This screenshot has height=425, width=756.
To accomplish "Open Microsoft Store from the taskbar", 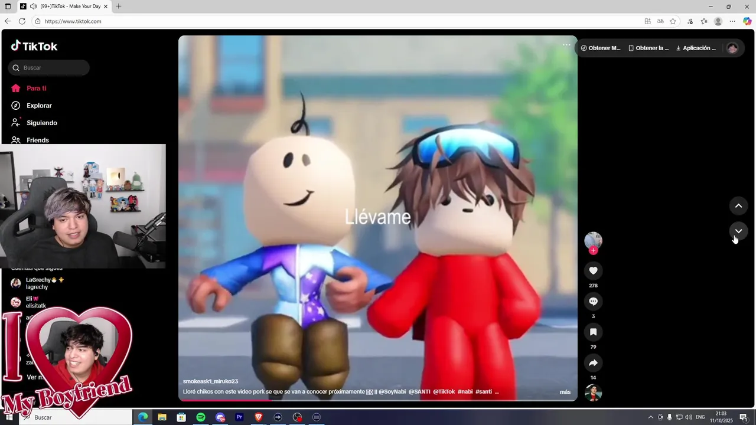I will click(181, 417).
